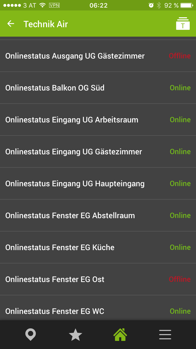The image size is (196, 349).
Task: Open Onlinestatus Eingang UG Haupteingang entry
Action: tap(75, 184)
